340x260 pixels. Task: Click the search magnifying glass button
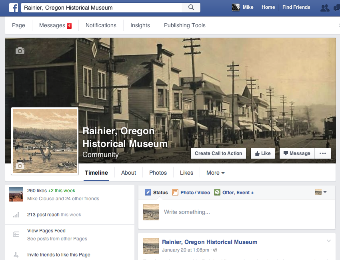pos(191,7)
